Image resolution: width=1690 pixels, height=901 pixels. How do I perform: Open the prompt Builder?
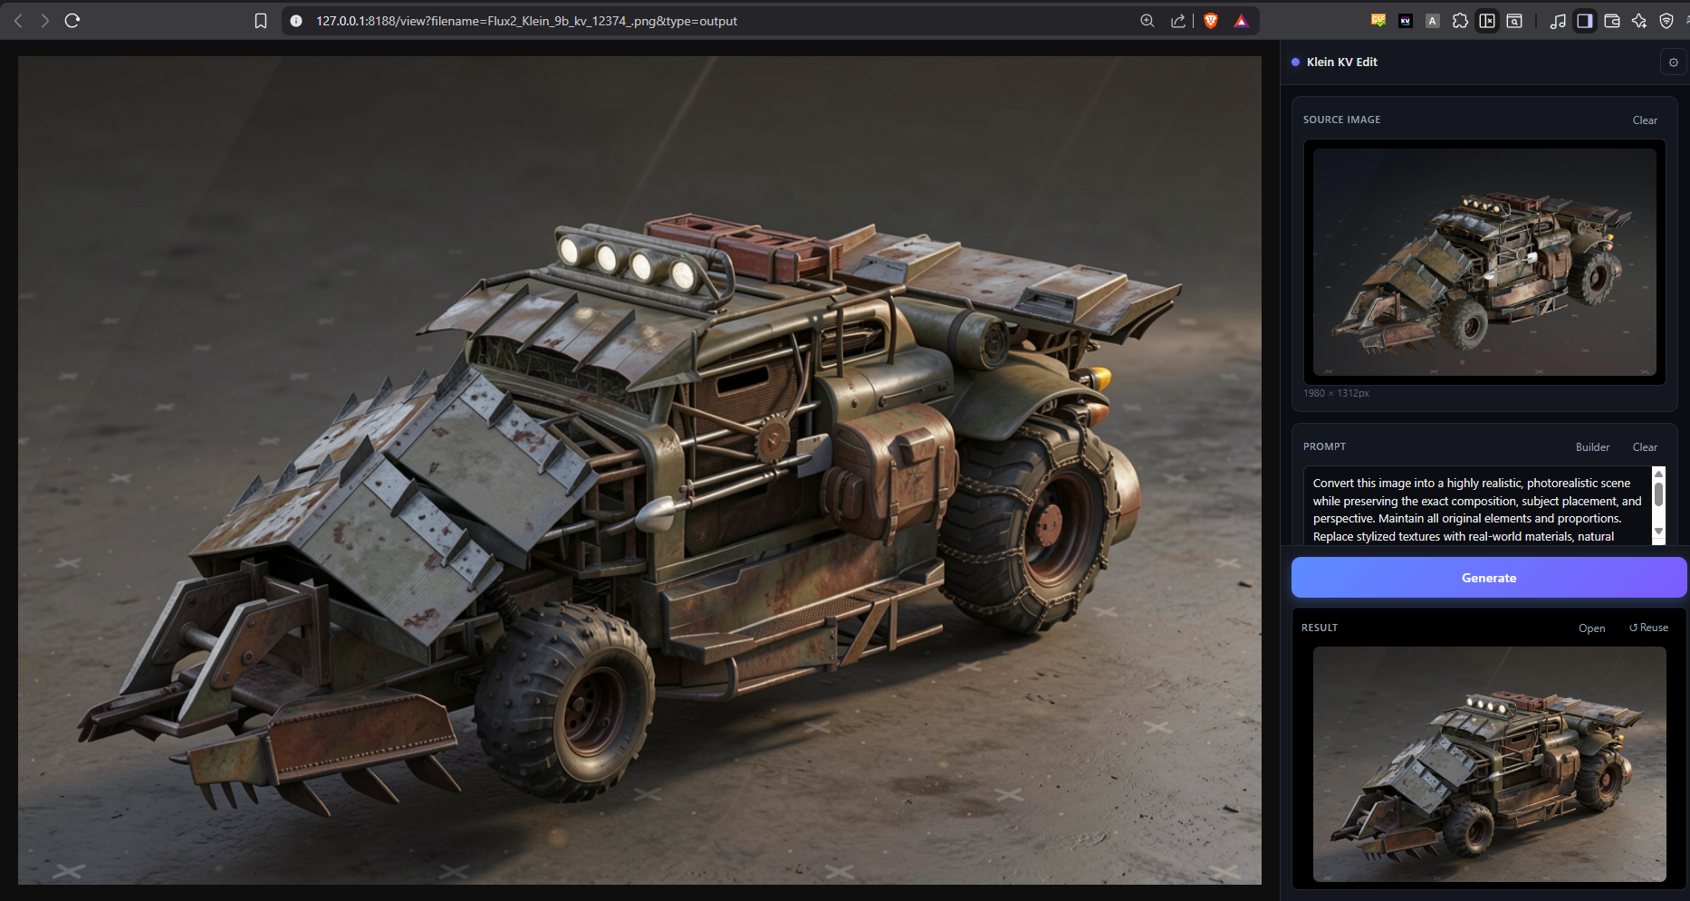coord(1592,447)
